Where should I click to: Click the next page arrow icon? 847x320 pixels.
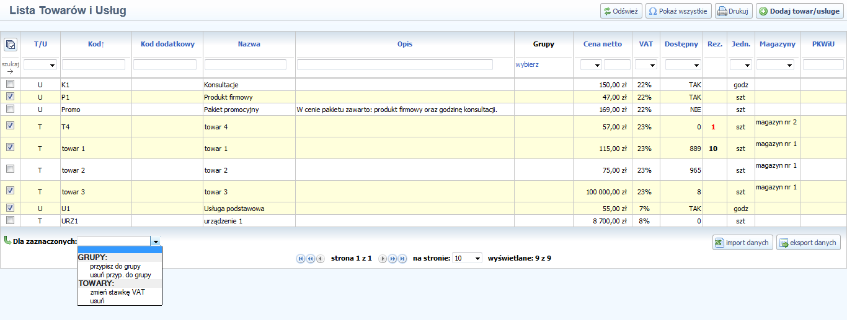[383, 259]
